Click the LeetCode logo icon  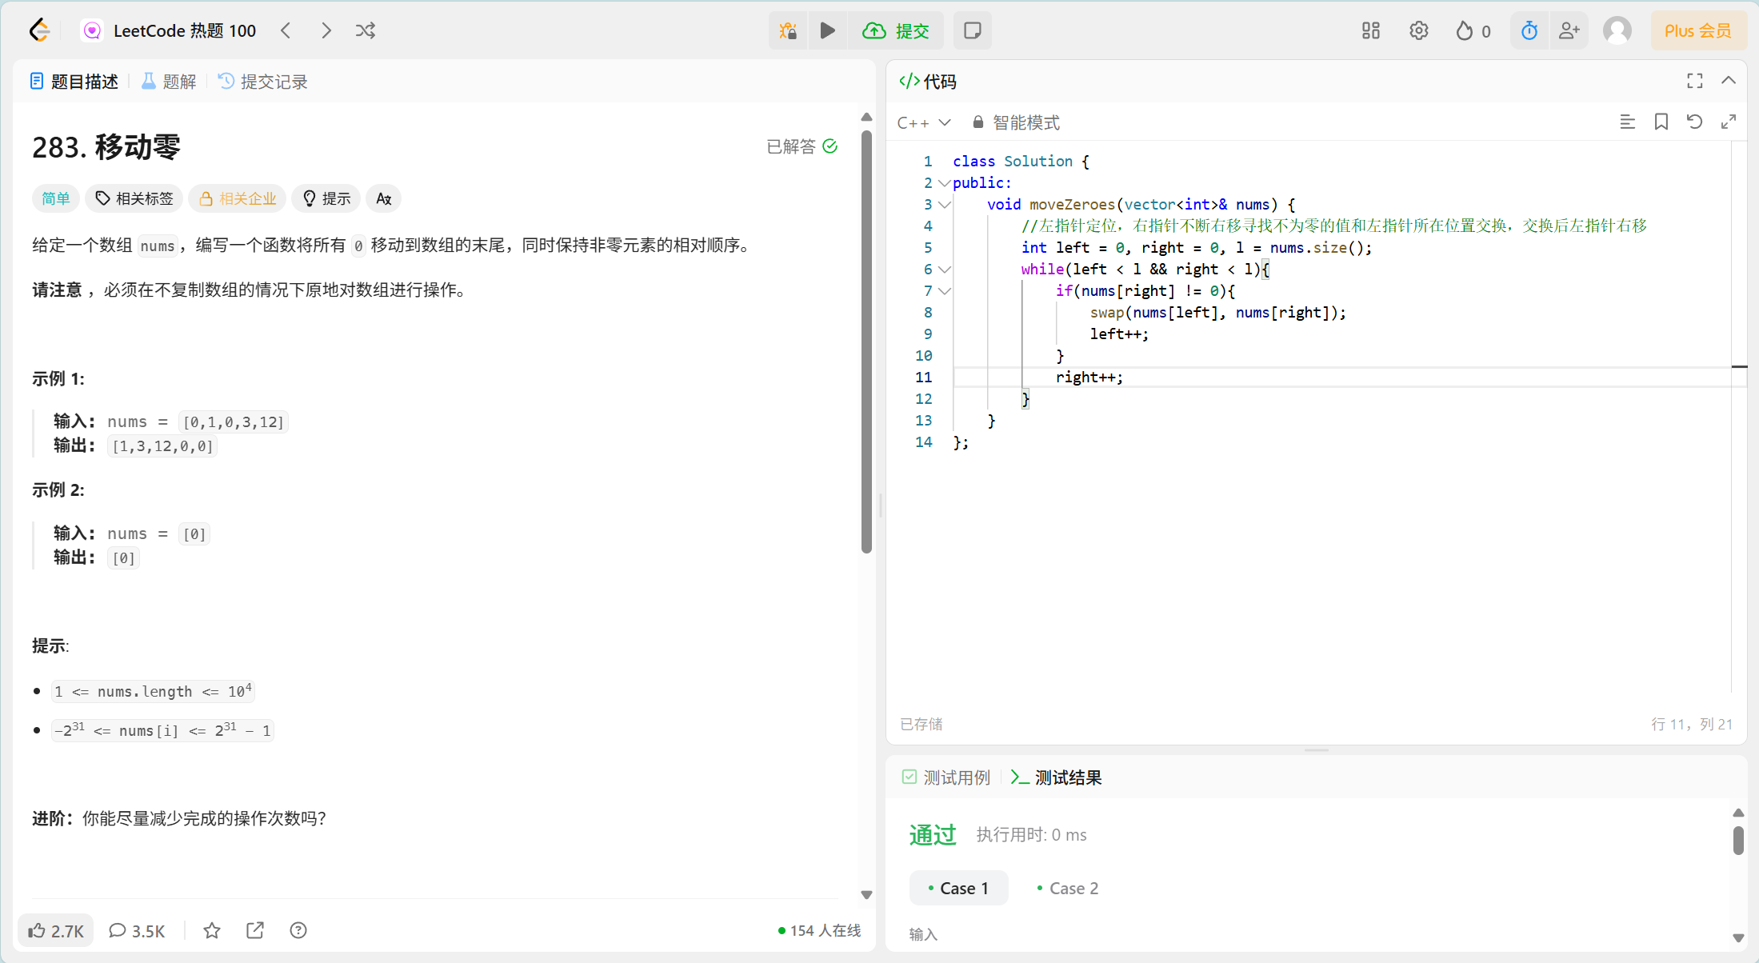(39, 30)
